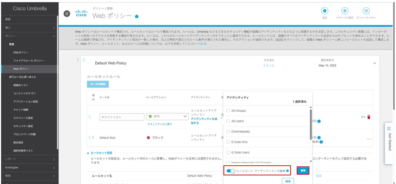
Task: Click info icon beside Web ポリシー title
Action: (x=136, y=16)
